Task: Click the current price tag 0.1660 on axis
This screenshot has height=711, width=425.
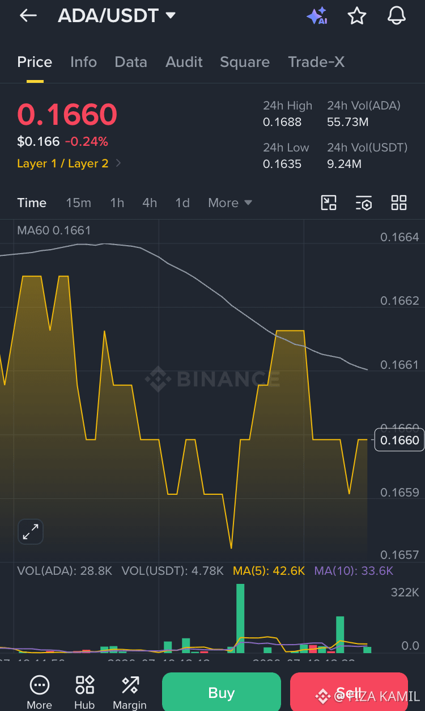Action: click(x=399, y=440)
